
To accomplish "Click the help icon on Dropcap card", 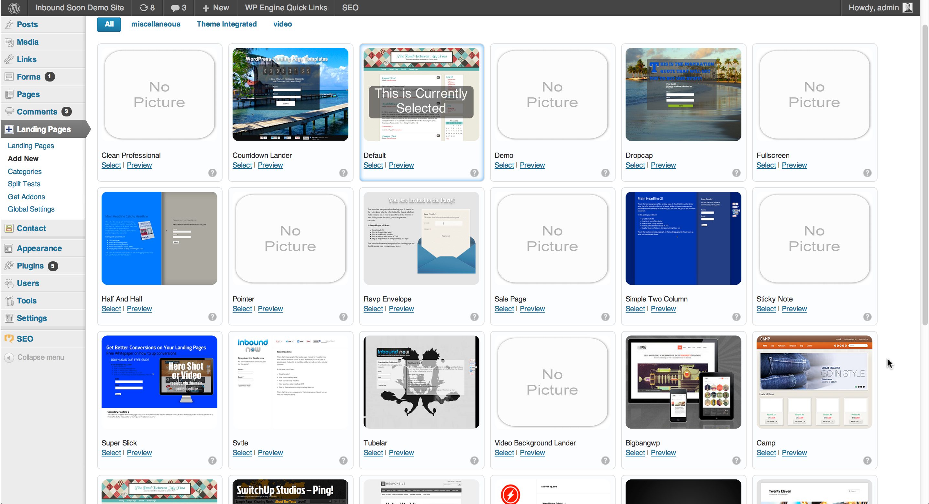I will click(x=736, y=173).
